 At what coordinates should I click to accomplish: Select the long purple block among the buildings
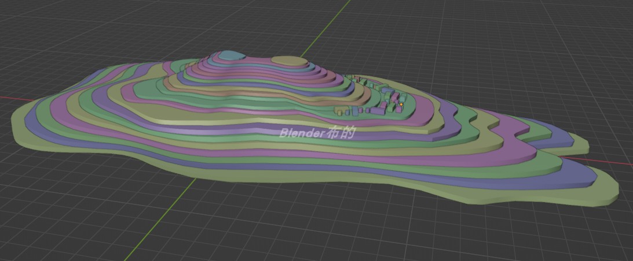pyautogui.click(x=378, y=110)
